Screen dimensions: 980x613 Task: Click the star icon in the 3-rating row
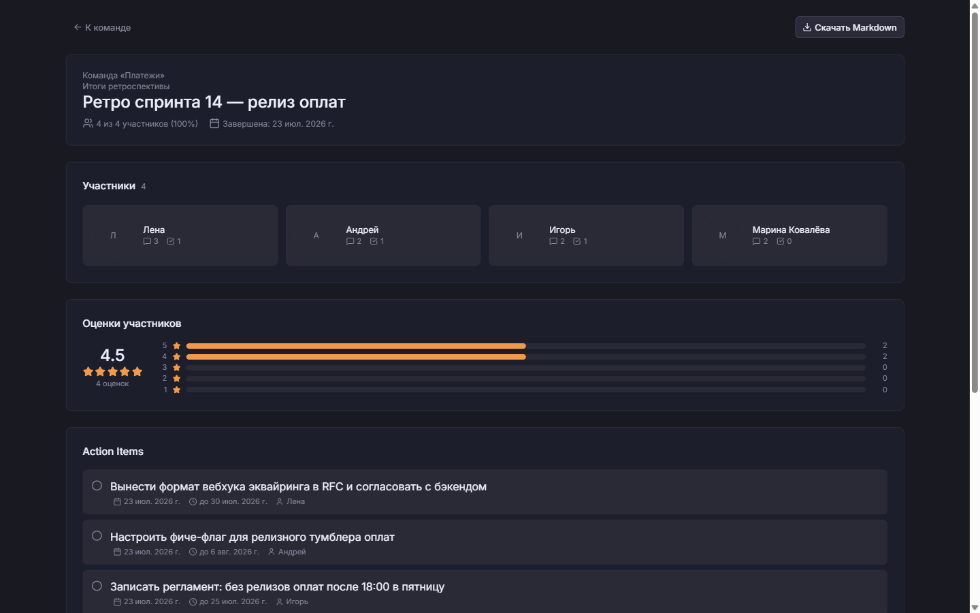coord(177,368)
